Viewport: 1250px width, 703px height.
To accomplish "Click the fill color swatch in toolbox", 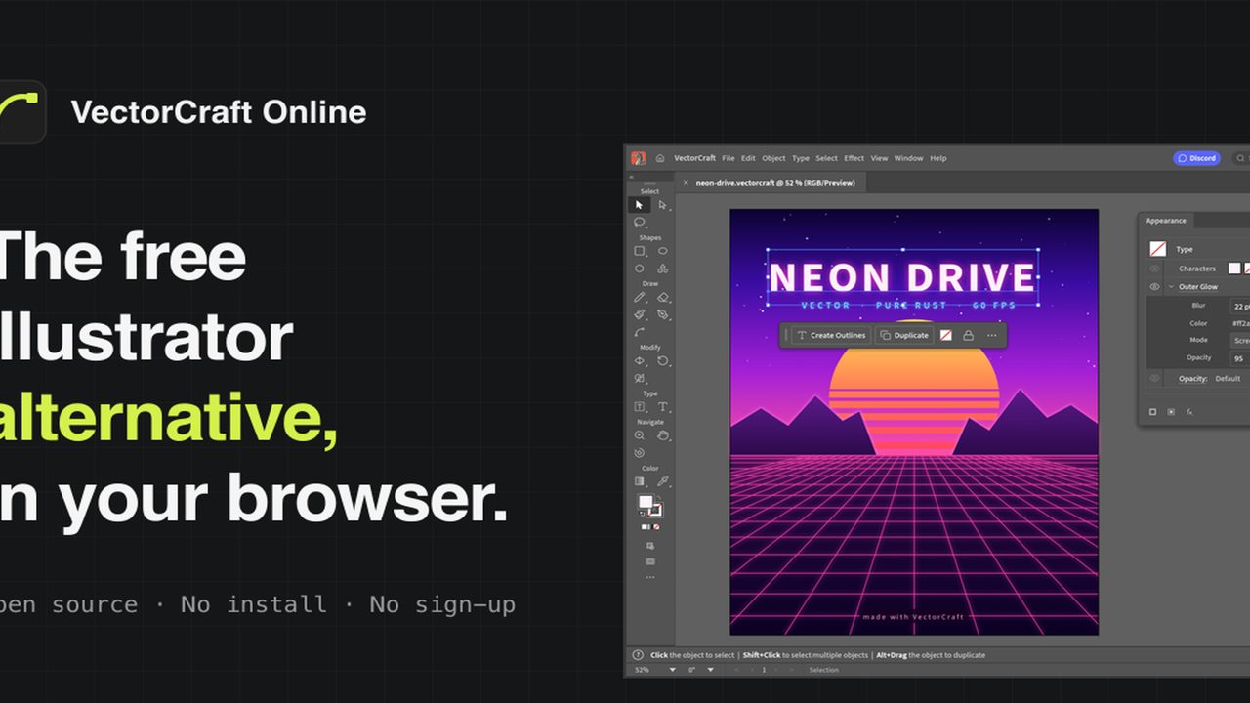I will [x=646, y=502].
